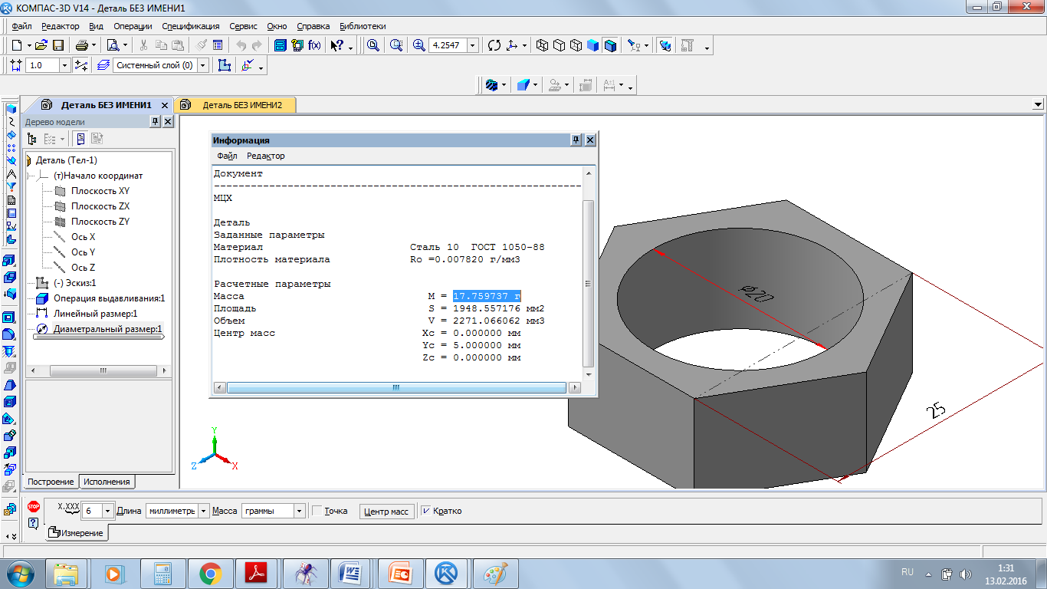Open the Операции menu
This screenshot has width=1047, height=589.
[133, 26]
